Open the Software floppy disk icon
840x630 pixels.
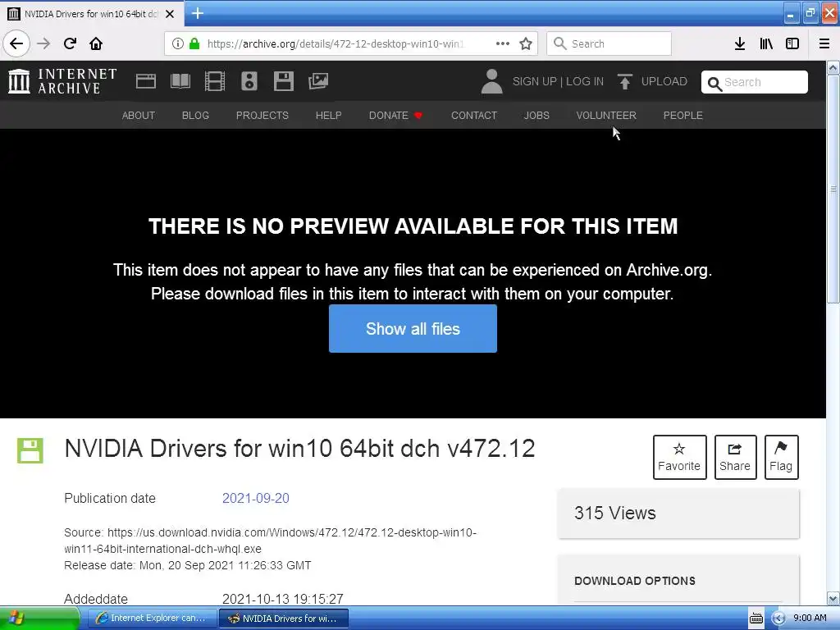coord(283,81)
